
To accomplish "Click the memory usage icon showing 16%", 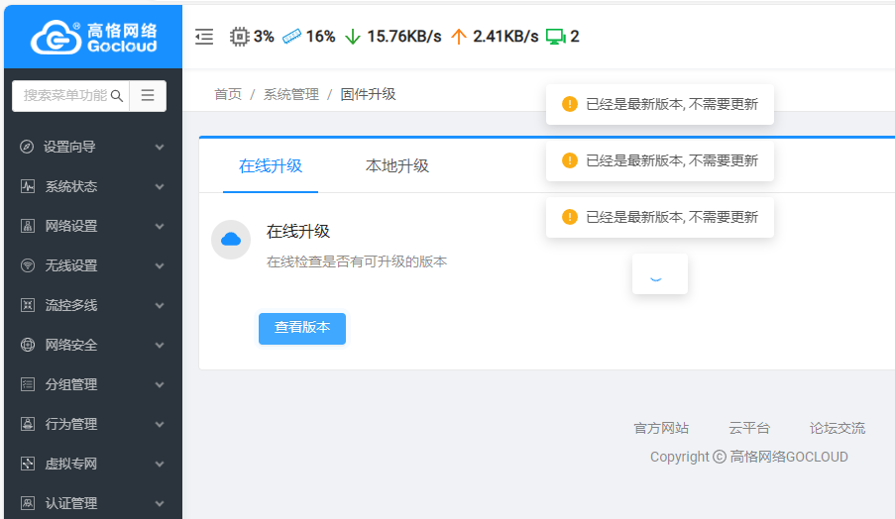I will pyautogui.click(x=291, y=37).
